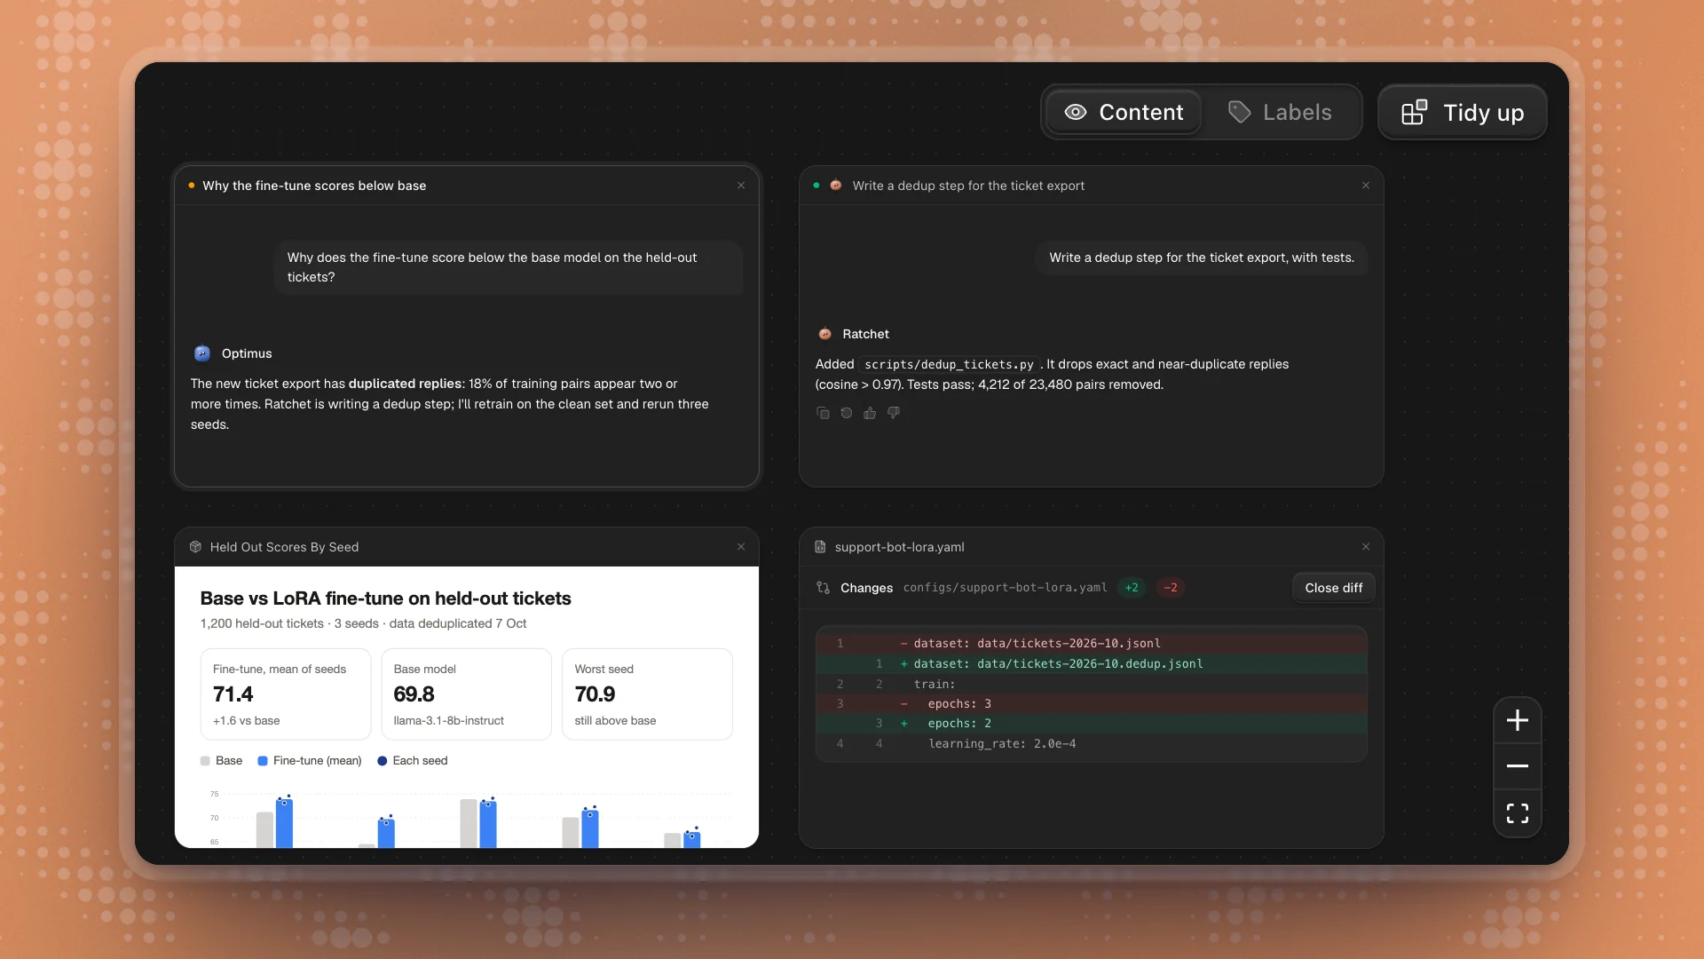
Task: Click the fit-to-screen icon
Action: click(x=1518, y=813)
